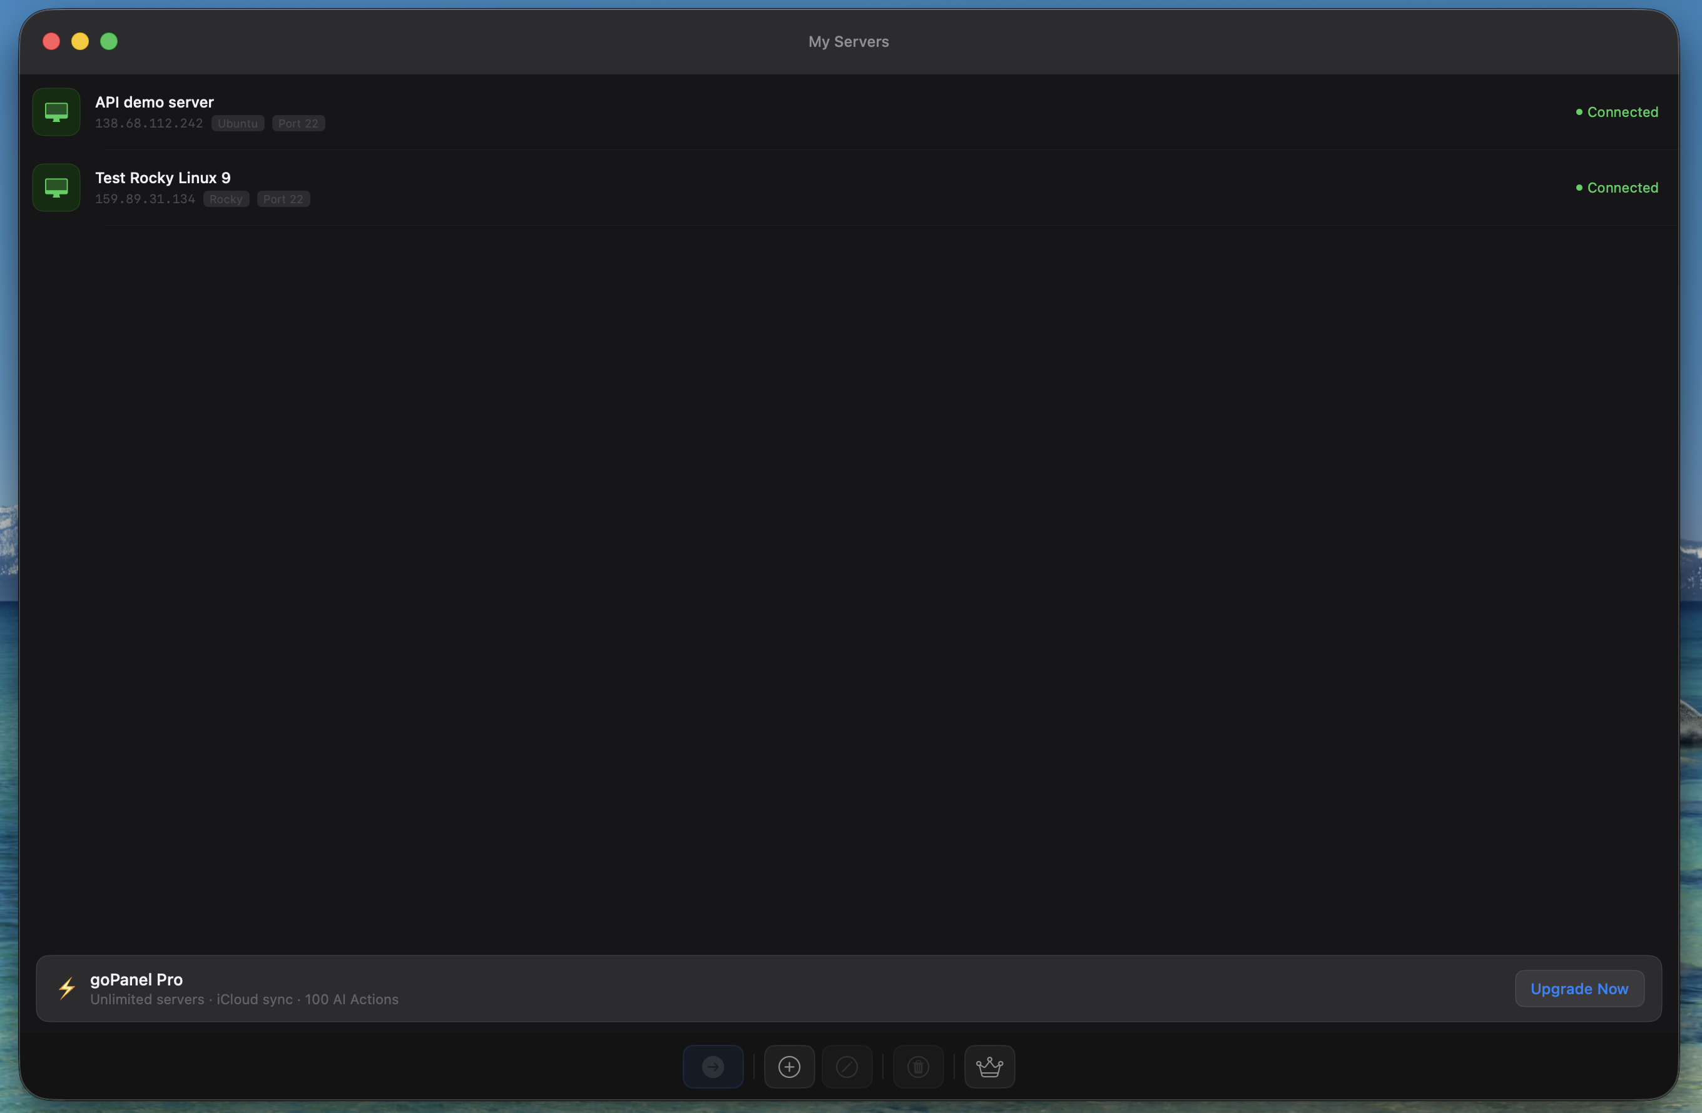Screen dimensions: 1702x1113
Task: Open the edit server pencil icon
Action: click(x=847, y=1067)
